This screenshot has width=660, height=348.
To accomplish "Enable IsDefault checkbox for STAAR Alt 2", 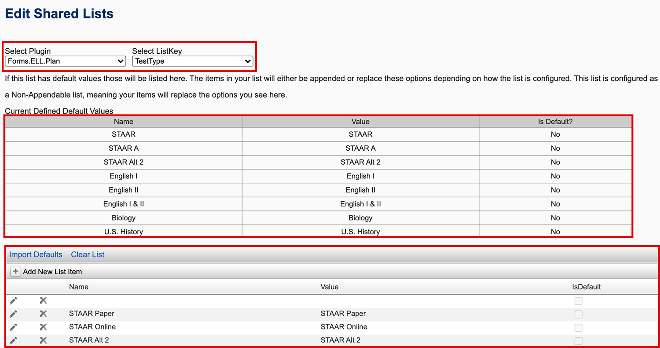I will coord(578,341).
